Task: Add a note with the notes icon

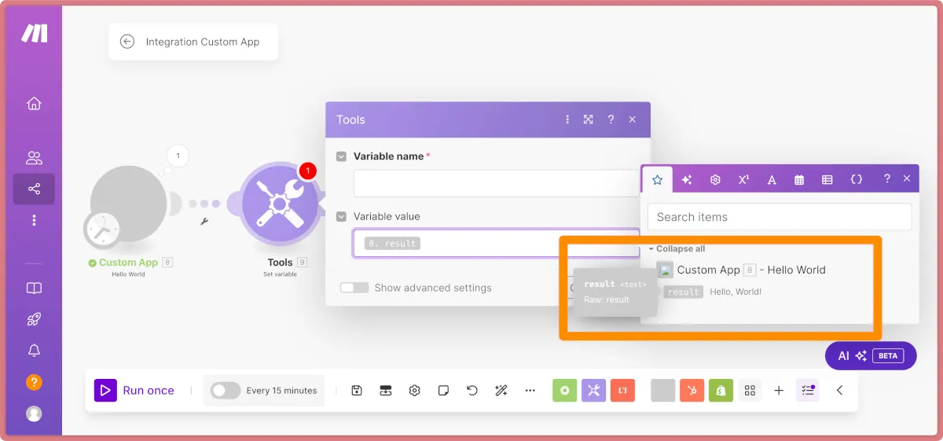Action: point(443,391)
